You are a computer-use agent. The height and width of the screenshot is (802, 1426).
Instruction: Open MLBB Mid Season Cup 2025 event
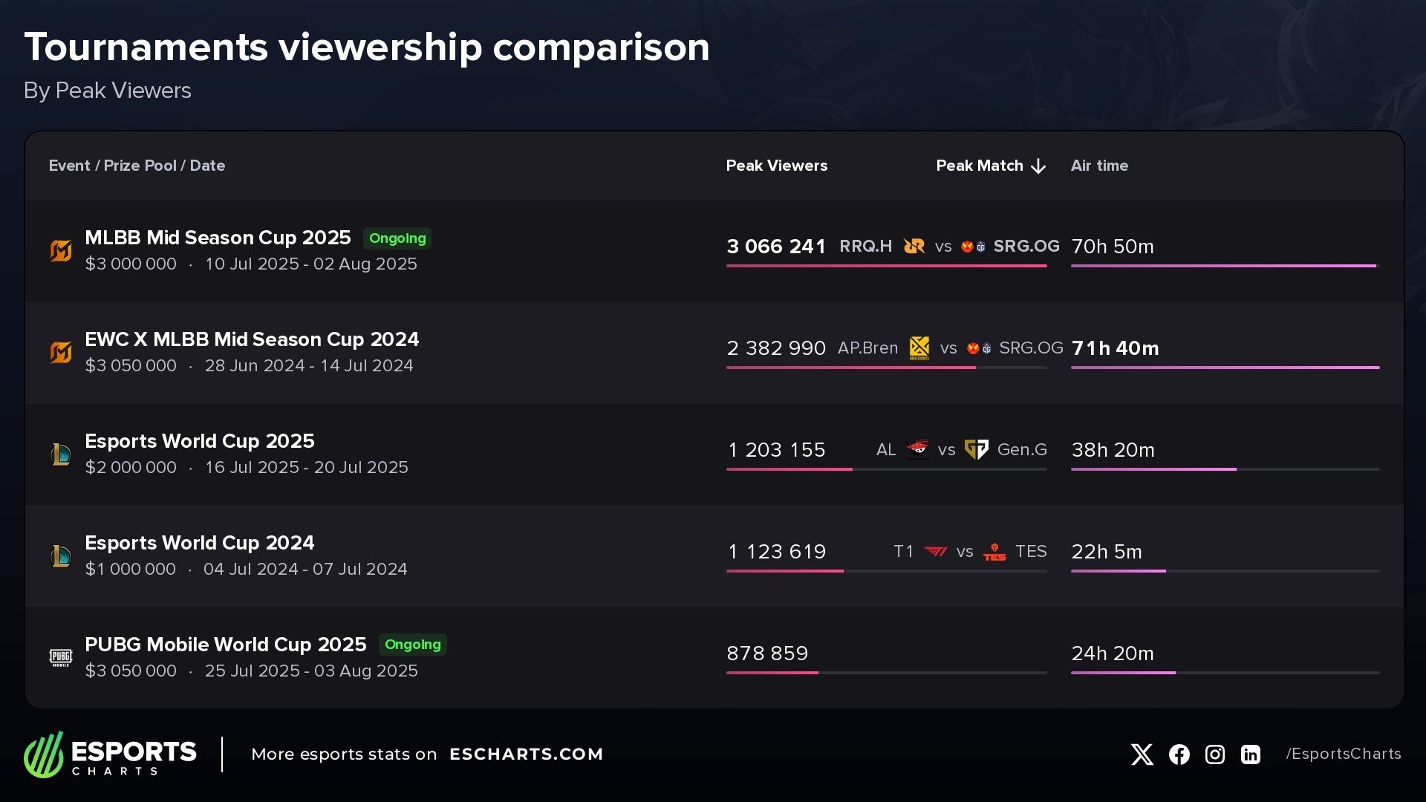click(218, 238)
